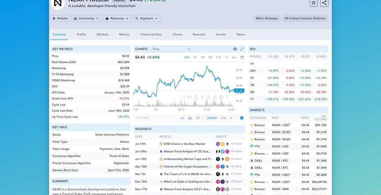Open EVM-Chains in the Bear Market article
This screenshot has width=381, height=195.
184,144
